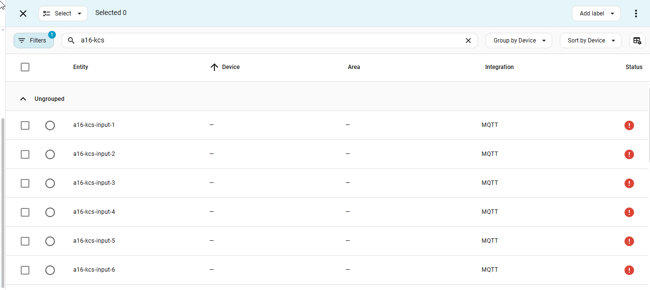Collapse the Ungrouped section
Image resolution: width=650 pixels, height=290 pixels.
click(23, 99)
